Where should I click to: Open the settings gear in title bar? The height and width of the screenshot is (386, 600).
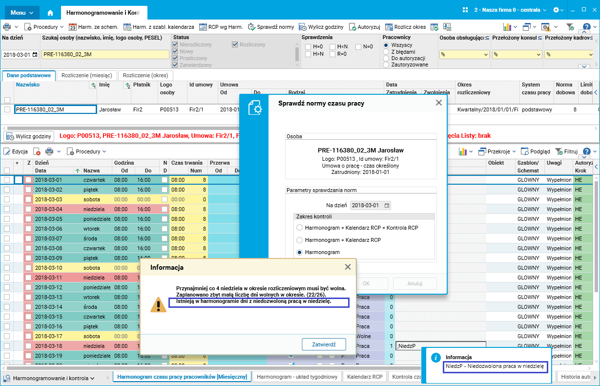(x=556, y=10)
